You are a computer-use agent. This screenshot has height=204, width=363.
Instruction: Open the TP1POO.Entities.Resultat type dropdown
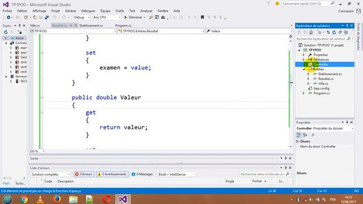[x=161, y=31]
